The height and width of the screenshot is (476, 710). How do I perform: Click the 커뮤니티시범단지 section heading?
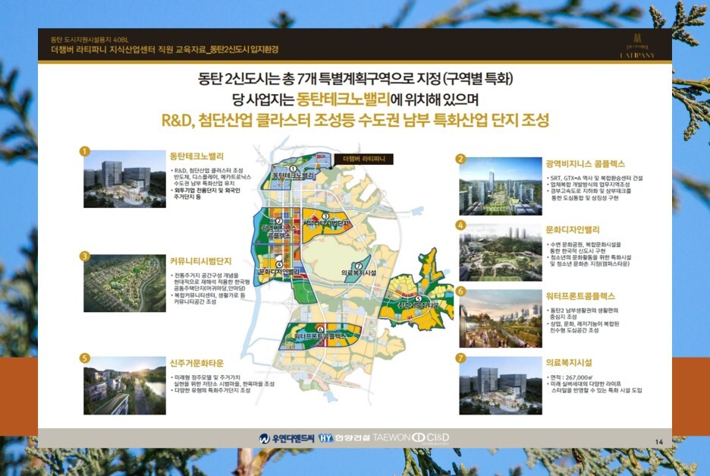point(200,261)
